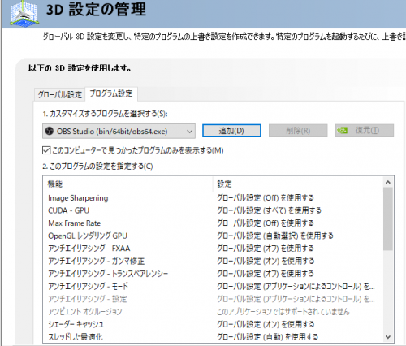The height and width of the screenshot is (346, 406).
Task: Select the Image Sharpening feature row
Action: pos(213,198)
